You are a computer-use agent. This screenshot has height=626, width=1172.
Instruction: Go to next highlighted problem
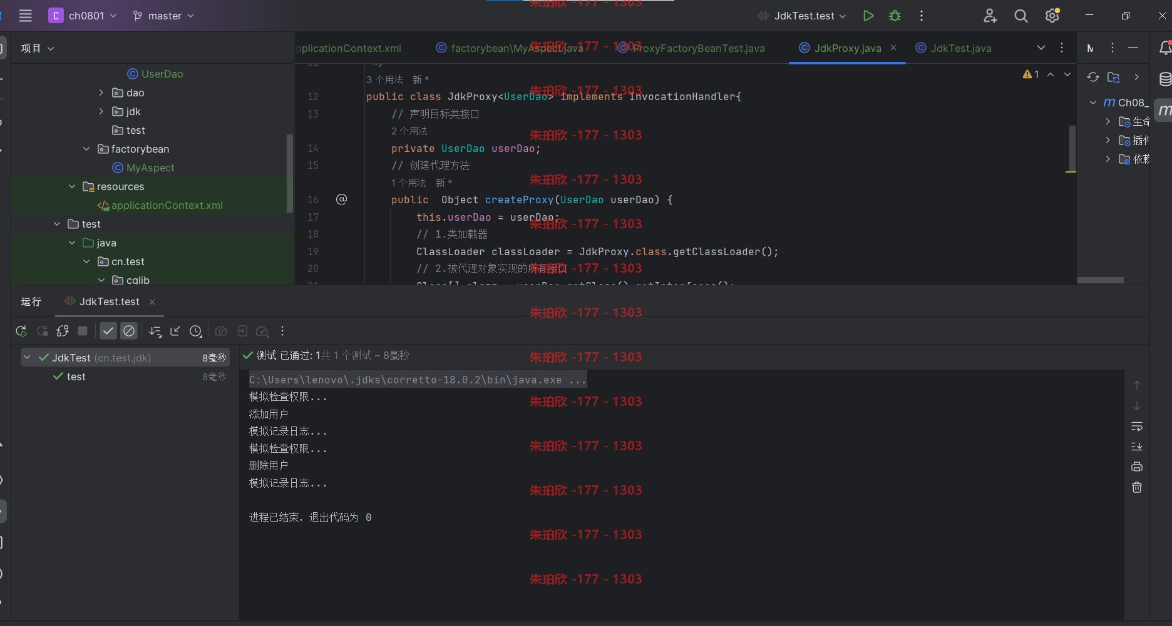tap(1067, 74)
